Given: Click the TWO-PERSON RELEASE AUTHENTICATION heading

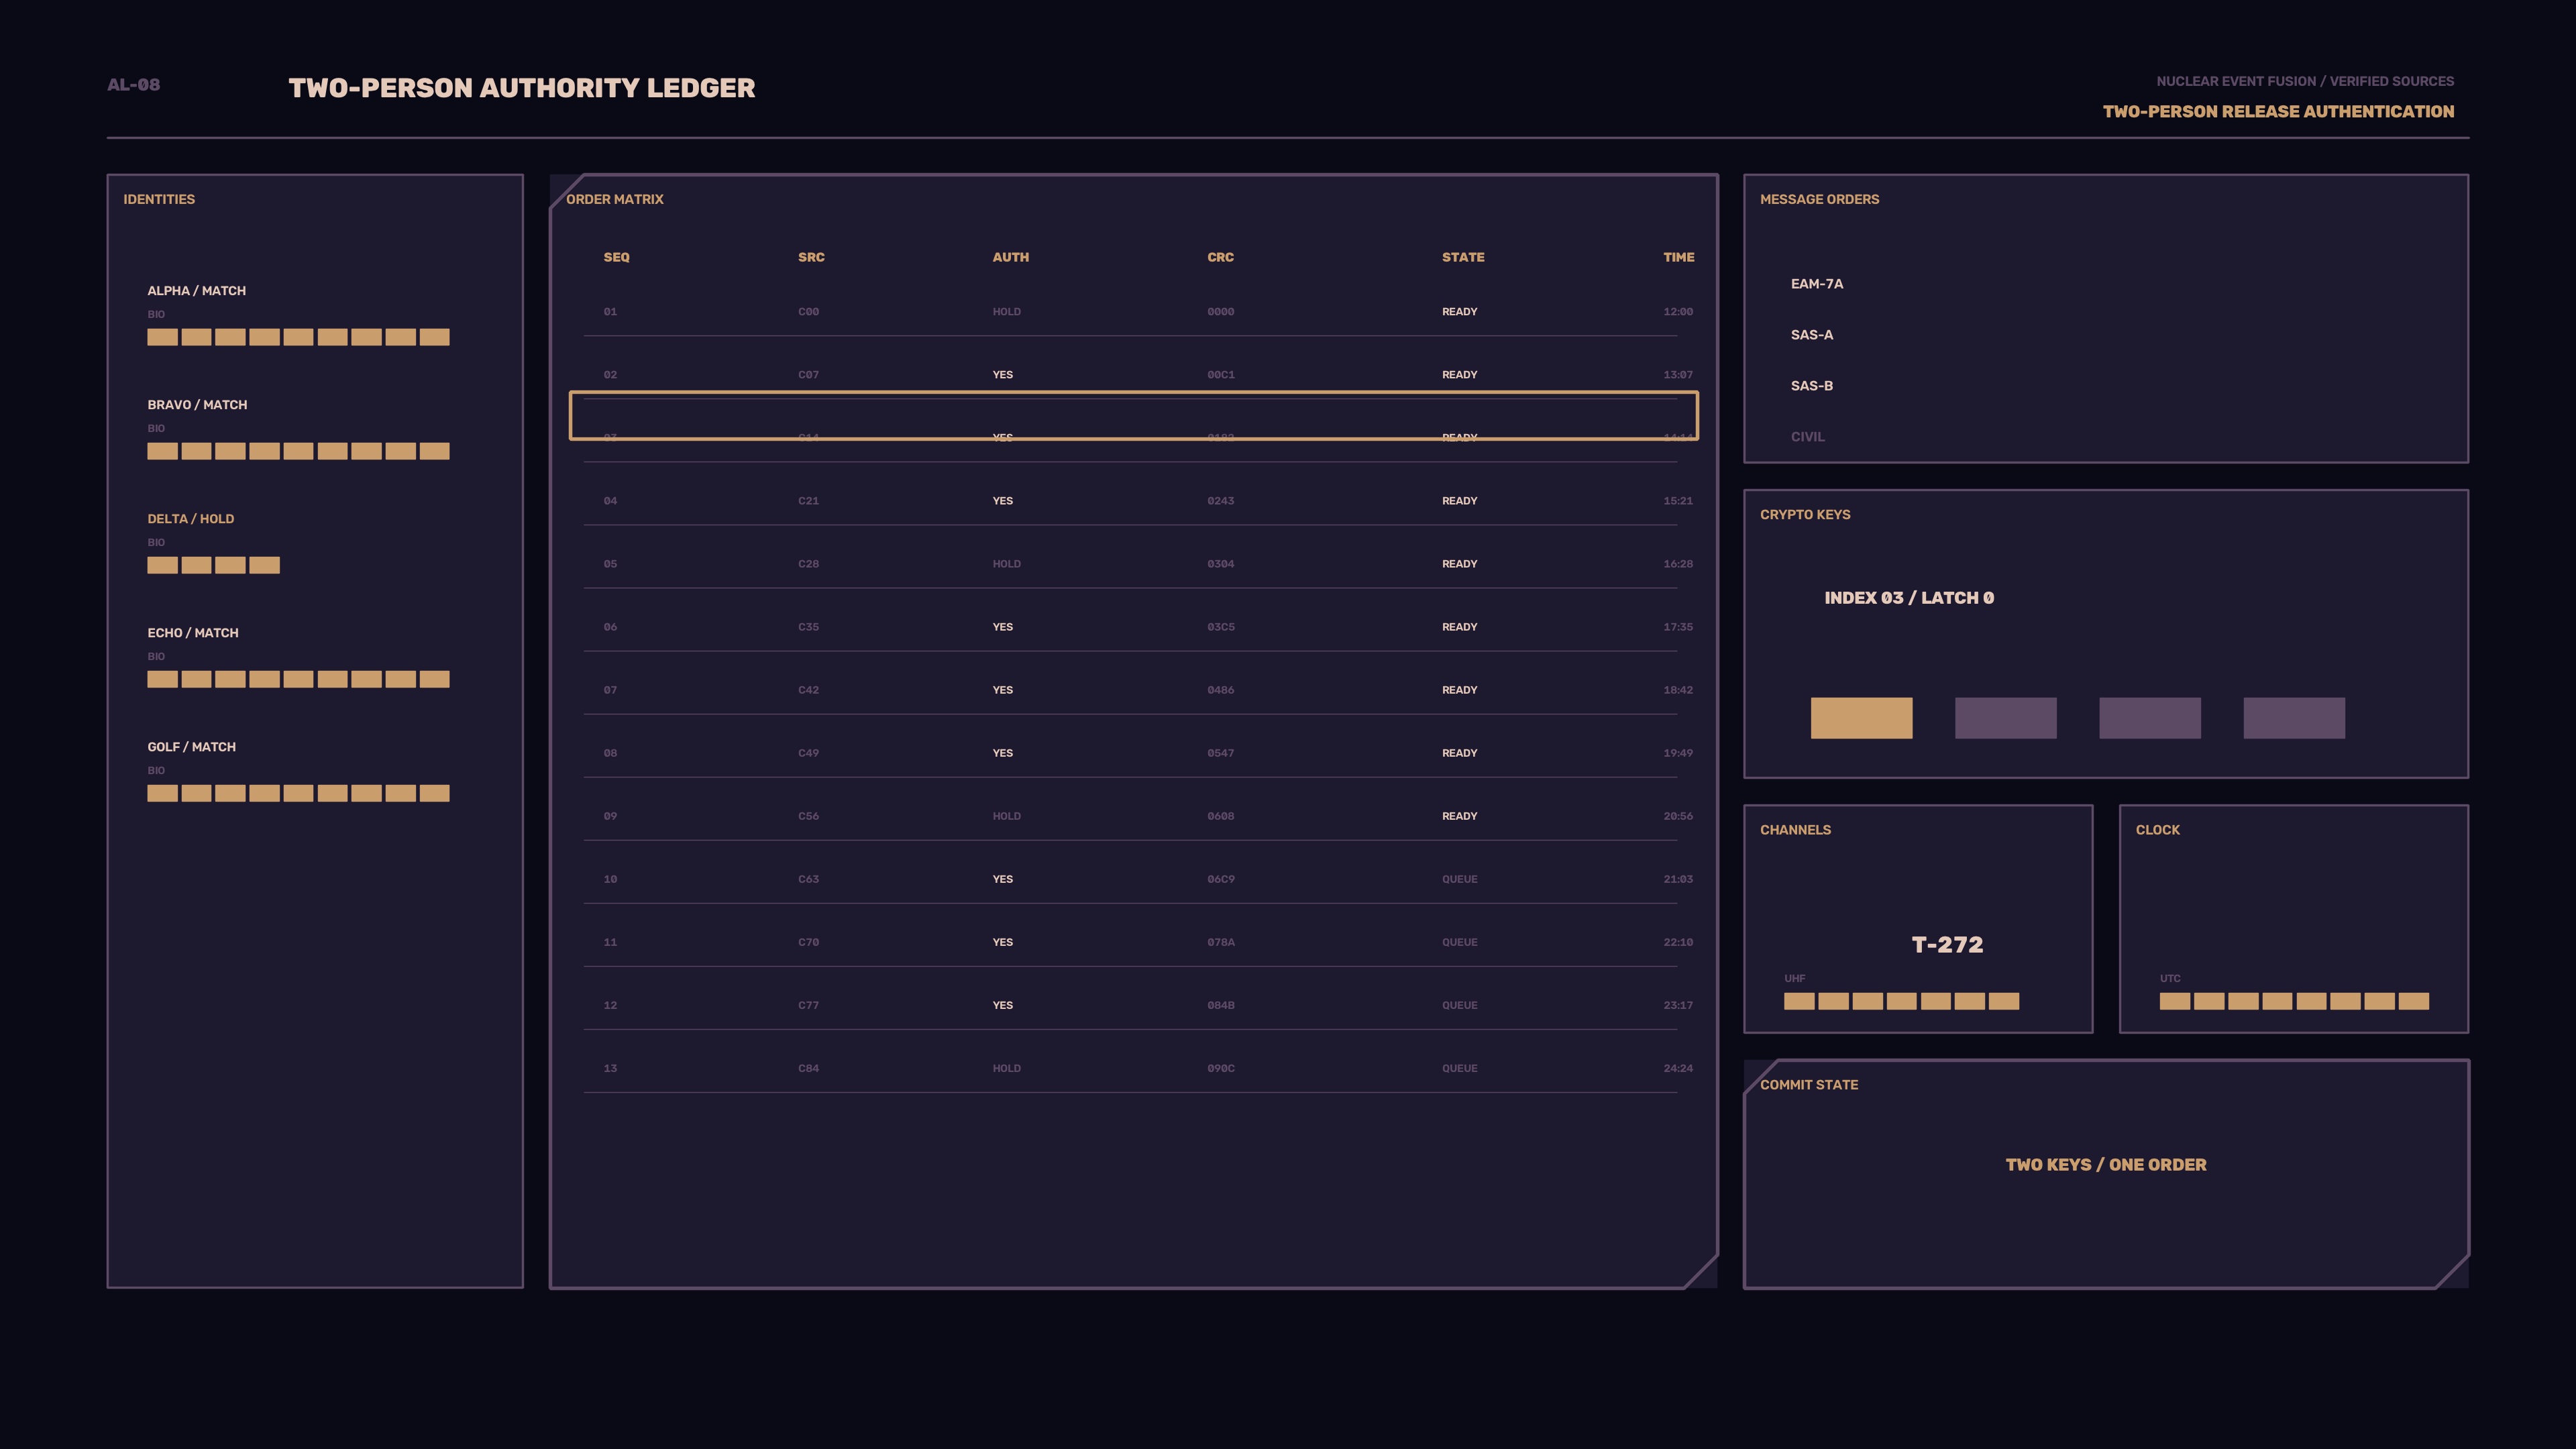Looking at the screenshot, I should [x=2278, y=111].
